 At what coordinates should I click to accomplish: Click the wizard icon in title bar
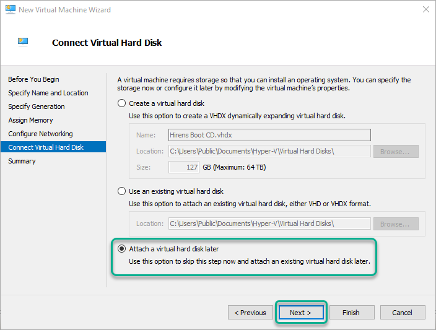11,10
